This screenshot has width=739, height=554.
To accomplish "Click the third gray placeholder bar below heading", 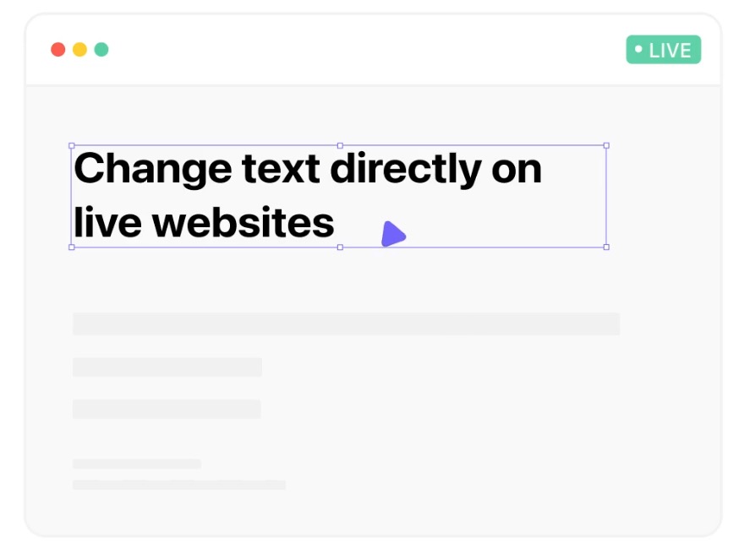I will pos(167,410).
